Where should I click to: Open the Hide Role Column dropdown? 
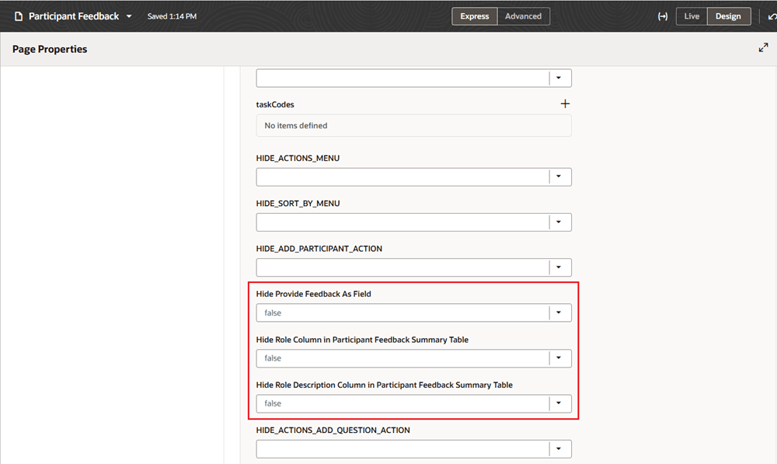559,358
